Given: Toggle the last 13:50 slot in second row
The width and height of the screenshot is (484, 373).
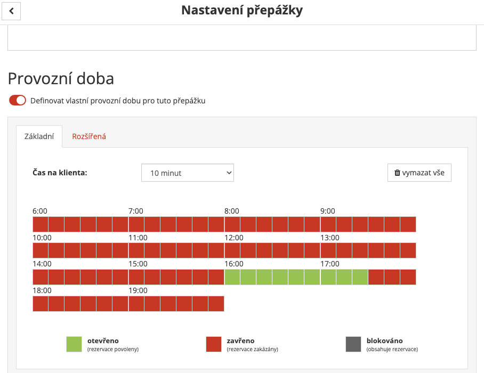Looking at the screenshot, I should pos(408,250).
